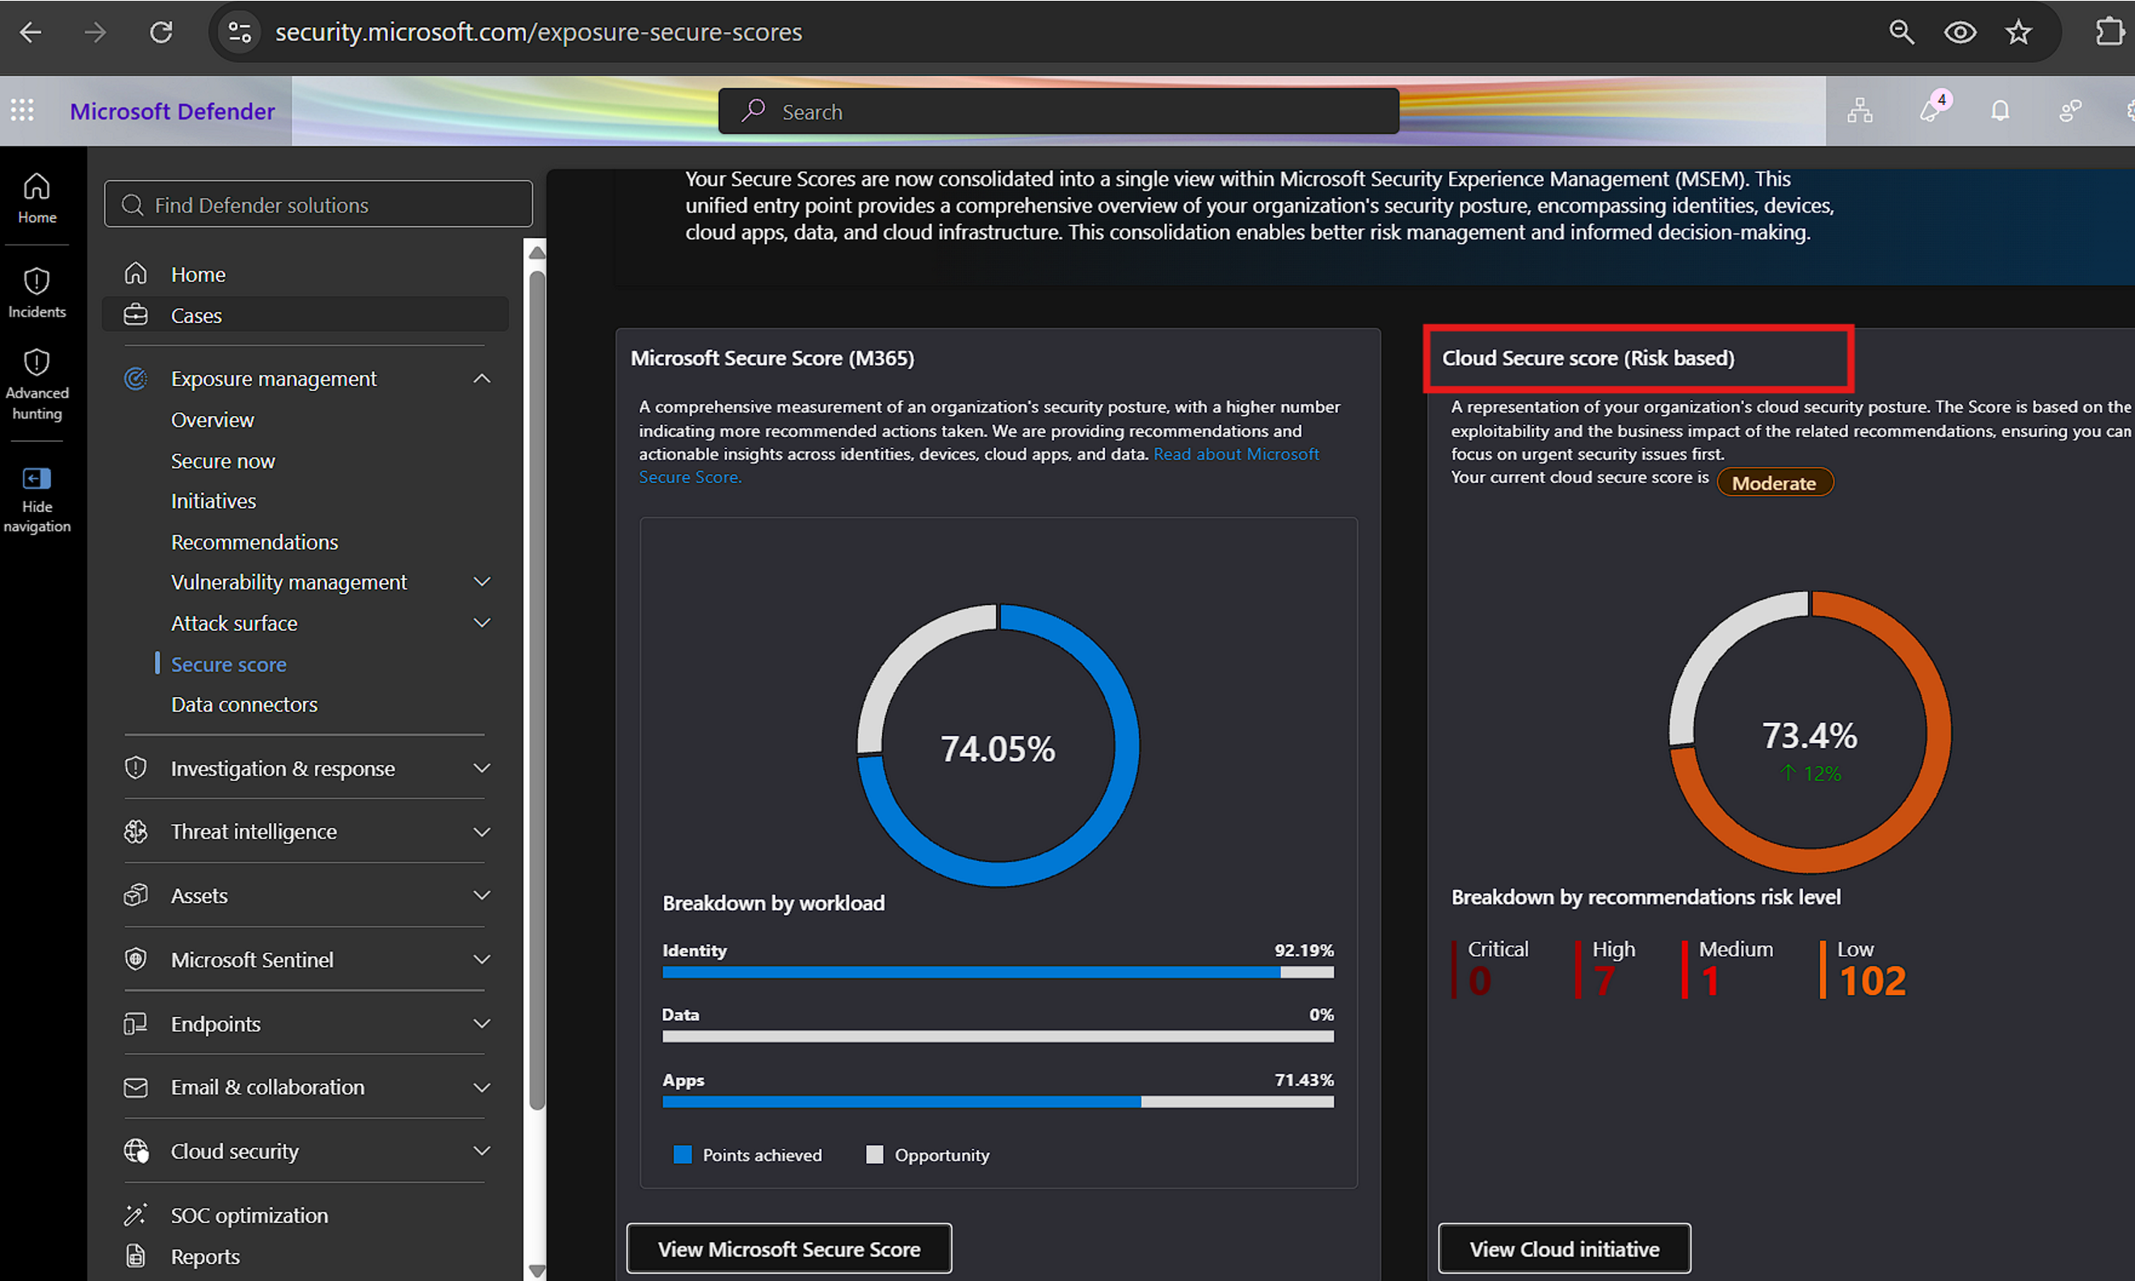Viewport: 2135px width, 1281px height.
Task: Click the Cases briefcase icon
Action: click(x=136, y=315)
